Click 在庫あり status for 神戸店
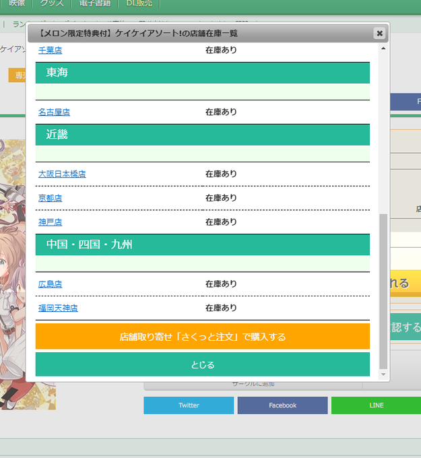This screenshot has width=421, height=458. coord(221,222)
